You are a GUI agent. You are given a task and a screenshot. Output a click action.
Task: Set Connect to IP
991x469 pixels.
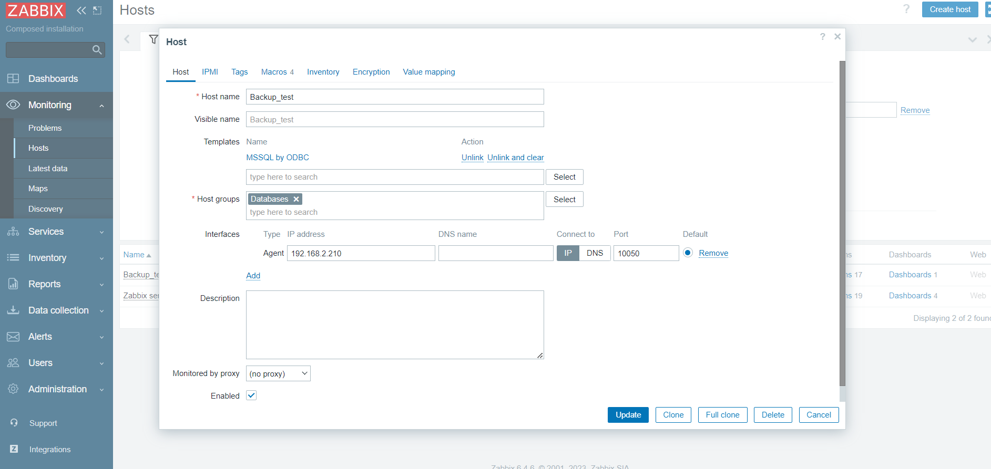tap(568, 253)
